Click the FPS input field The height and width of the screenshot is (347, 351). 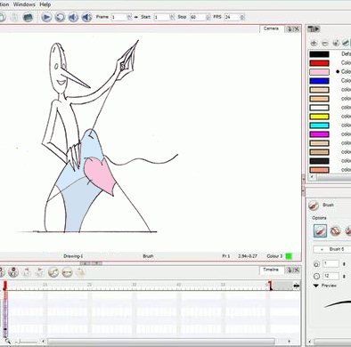[232, 17]
